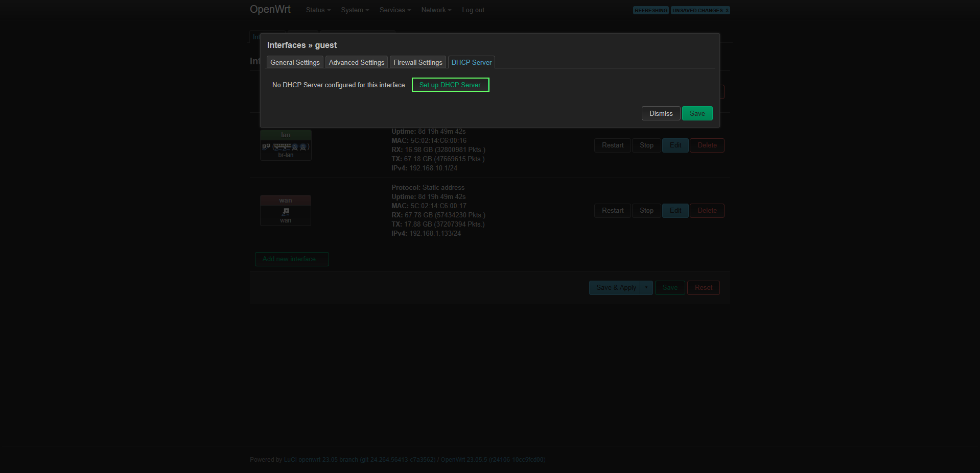
Task: Click Log out in the top bar
Action: (473, 10)
